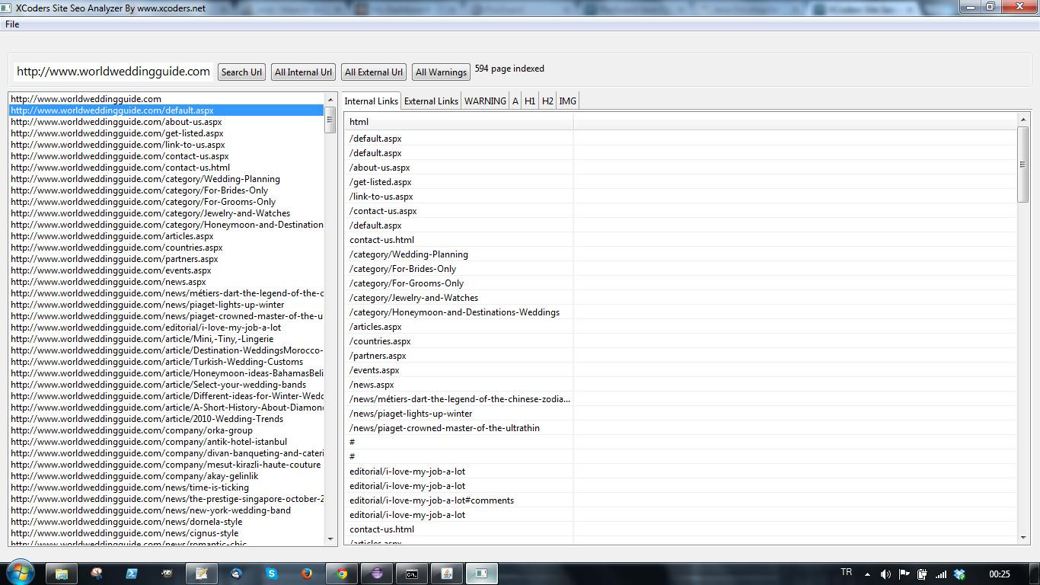Open Command Prompt from the taskbar
This screenshot has height=585, width=1040.
click(x=412, y=574)
